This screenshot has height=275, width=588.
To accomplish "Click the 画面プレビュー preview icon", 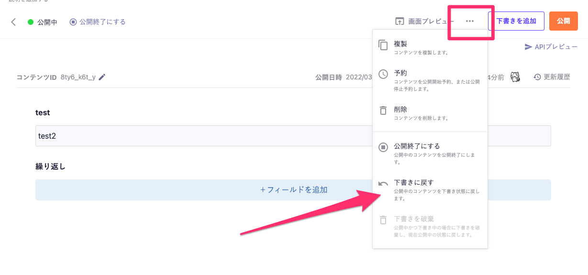I will [x=399, y=22].
